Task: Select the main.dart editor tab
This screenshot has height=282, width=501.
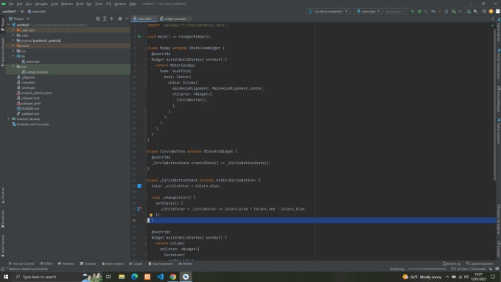Action: coord(144,18)
